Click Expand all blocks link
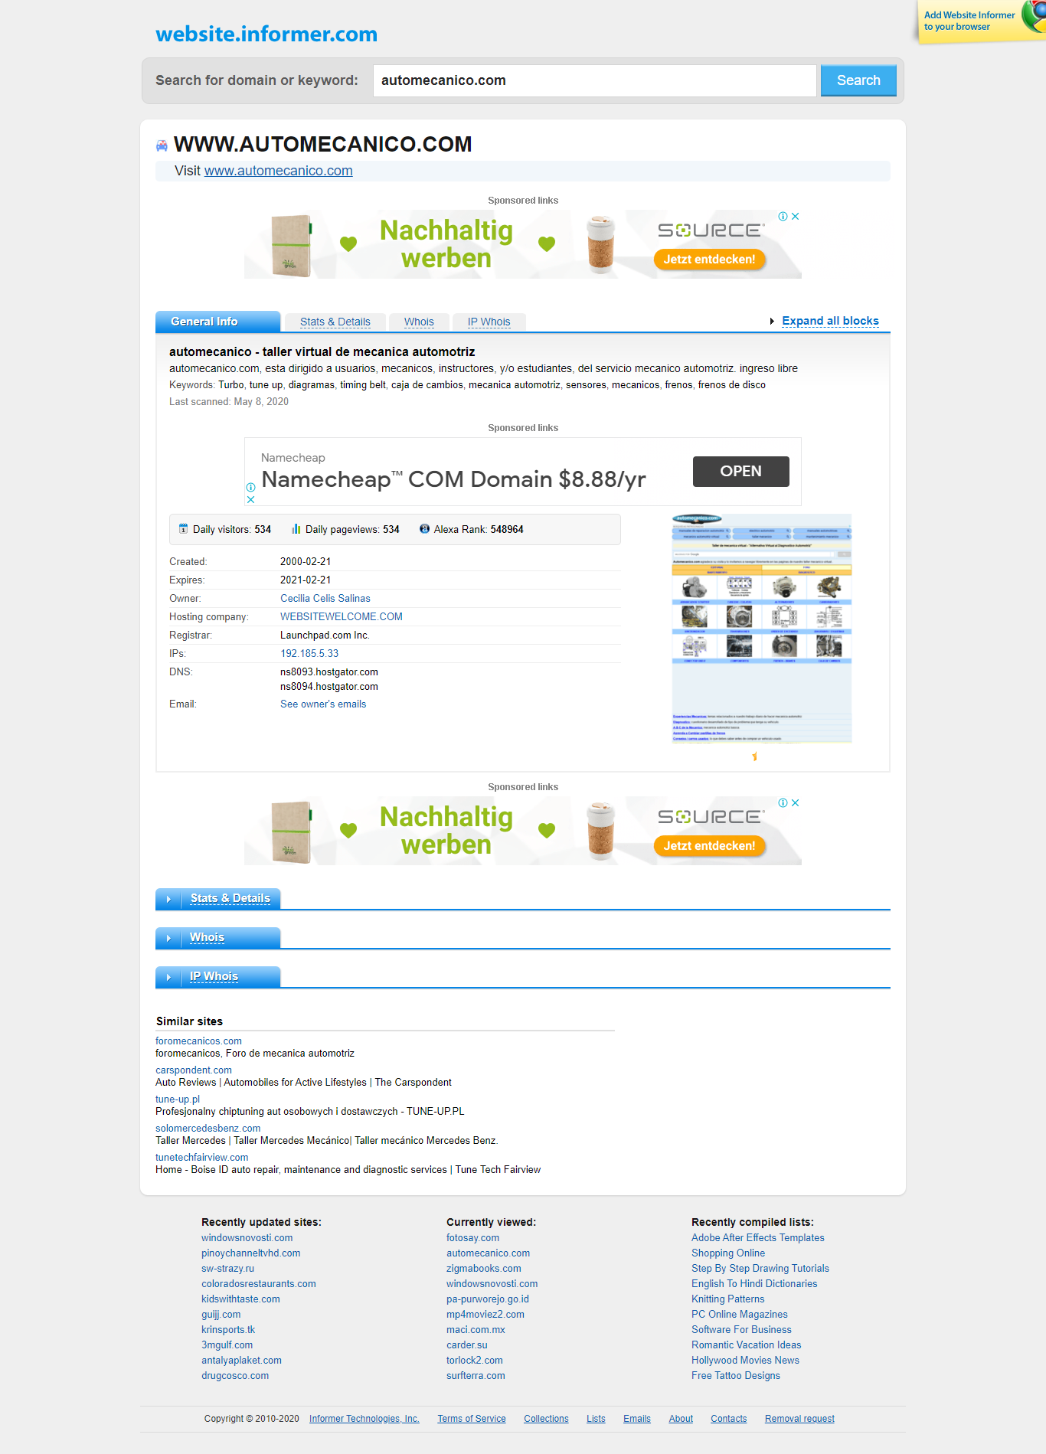 (x=830, y=321)
